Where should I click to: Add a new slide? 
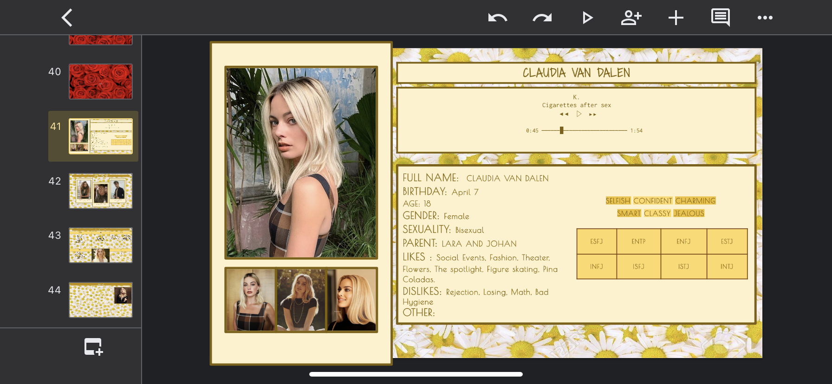click(93, 346)
